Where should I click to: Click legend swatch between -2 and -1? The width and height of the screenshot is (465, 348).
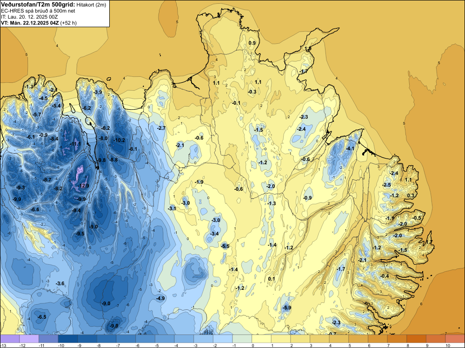pyautogui.click(x=223, y=339)
